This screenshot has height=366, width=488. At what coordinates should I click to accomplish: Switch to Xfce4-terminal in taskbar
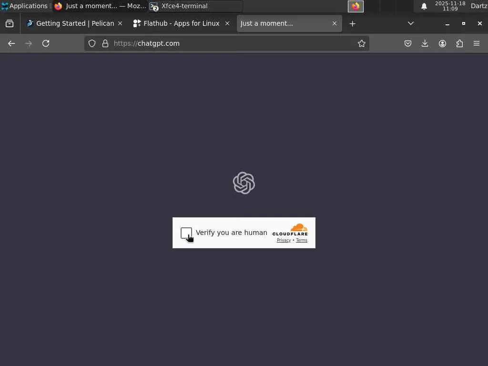195,6
